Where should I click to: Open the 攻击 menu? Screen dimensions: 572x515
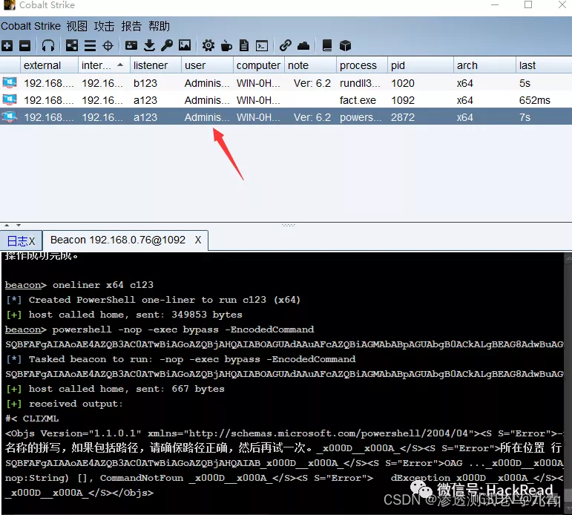pos(104,26)
